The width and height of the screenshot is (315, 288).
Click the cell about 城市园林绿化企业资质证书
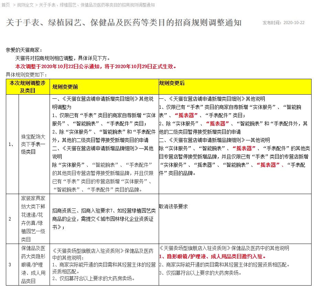click(104, 219)
